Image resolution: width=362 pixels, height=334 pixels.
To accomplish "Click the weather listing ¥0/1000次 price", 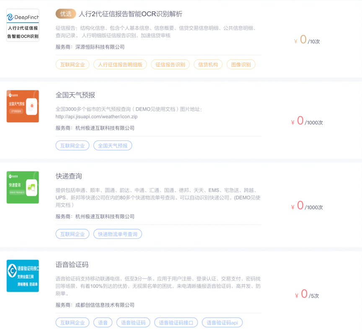I will point(307,121).
